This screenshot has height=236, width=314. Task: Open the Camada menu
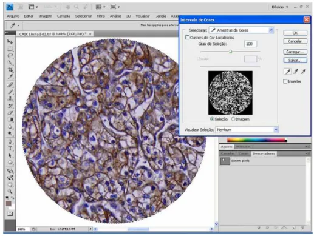(63, 16)
